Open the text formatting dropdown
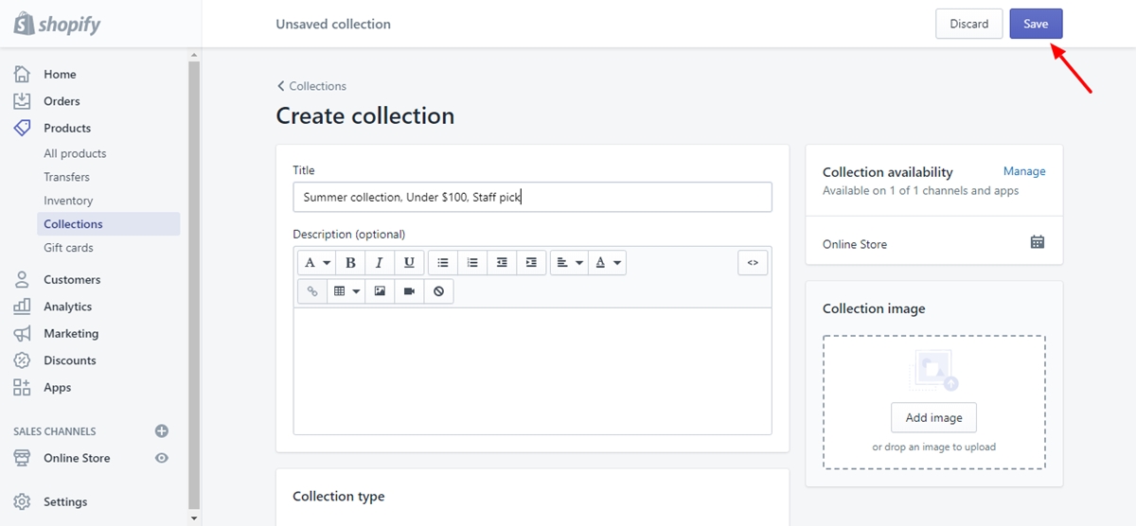Screen dimensions: 1136x526 (316, 263)
